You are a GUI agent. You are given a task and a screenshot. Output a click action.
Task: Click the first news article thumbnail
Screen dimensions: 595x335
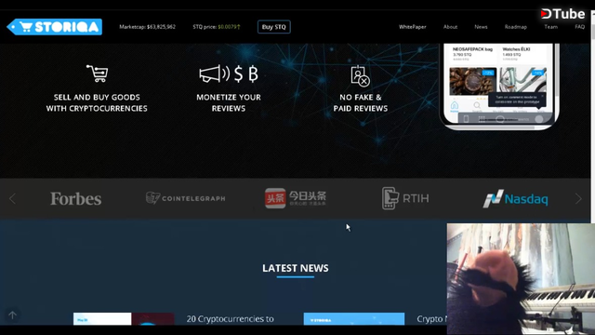point(124,318)
